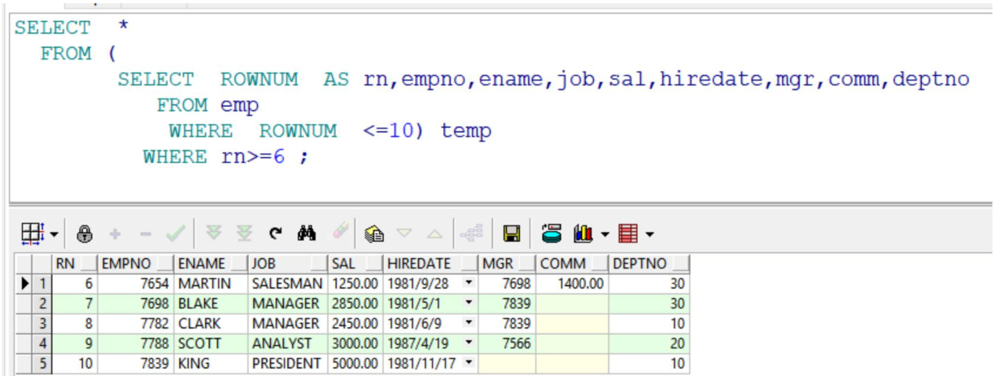Click the 5000.00 salary cell
The width and height of the screenshot is (996, 376).
click(356, 364)
